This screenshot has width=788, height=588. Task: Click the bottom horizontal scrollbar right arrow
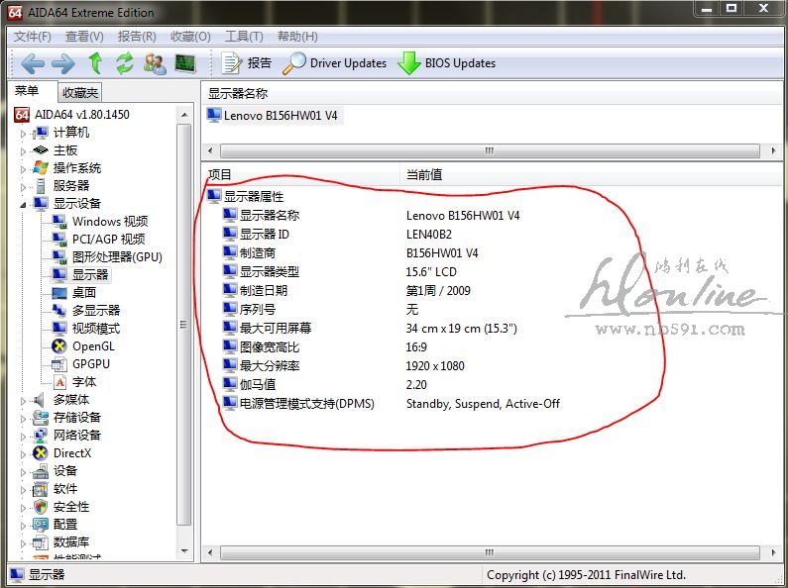(773, 553)
